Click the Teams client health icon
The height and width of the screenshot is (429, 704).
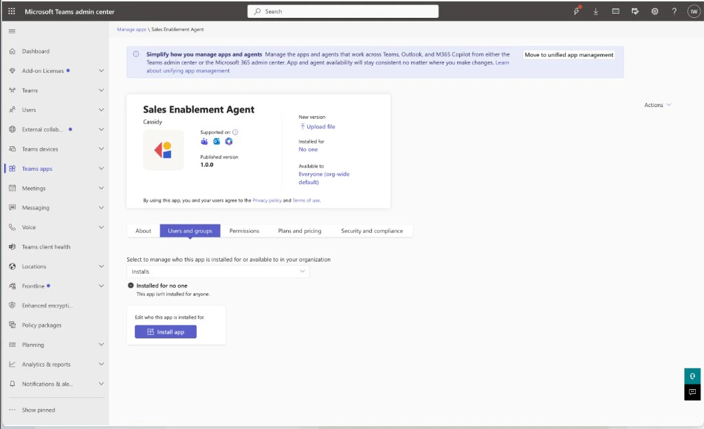pyautogui.click(x=12, y=247)
